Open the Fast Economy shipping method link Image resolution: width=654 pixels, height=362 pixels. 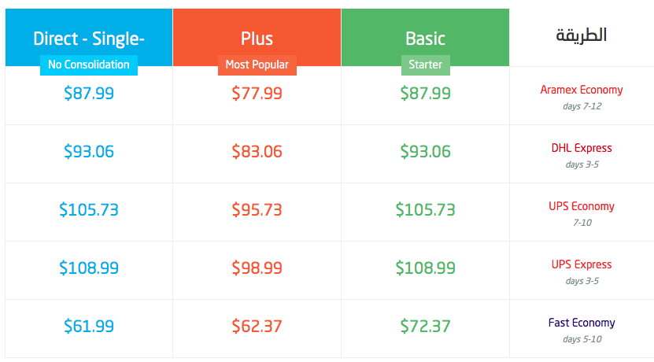pos(582,323)
